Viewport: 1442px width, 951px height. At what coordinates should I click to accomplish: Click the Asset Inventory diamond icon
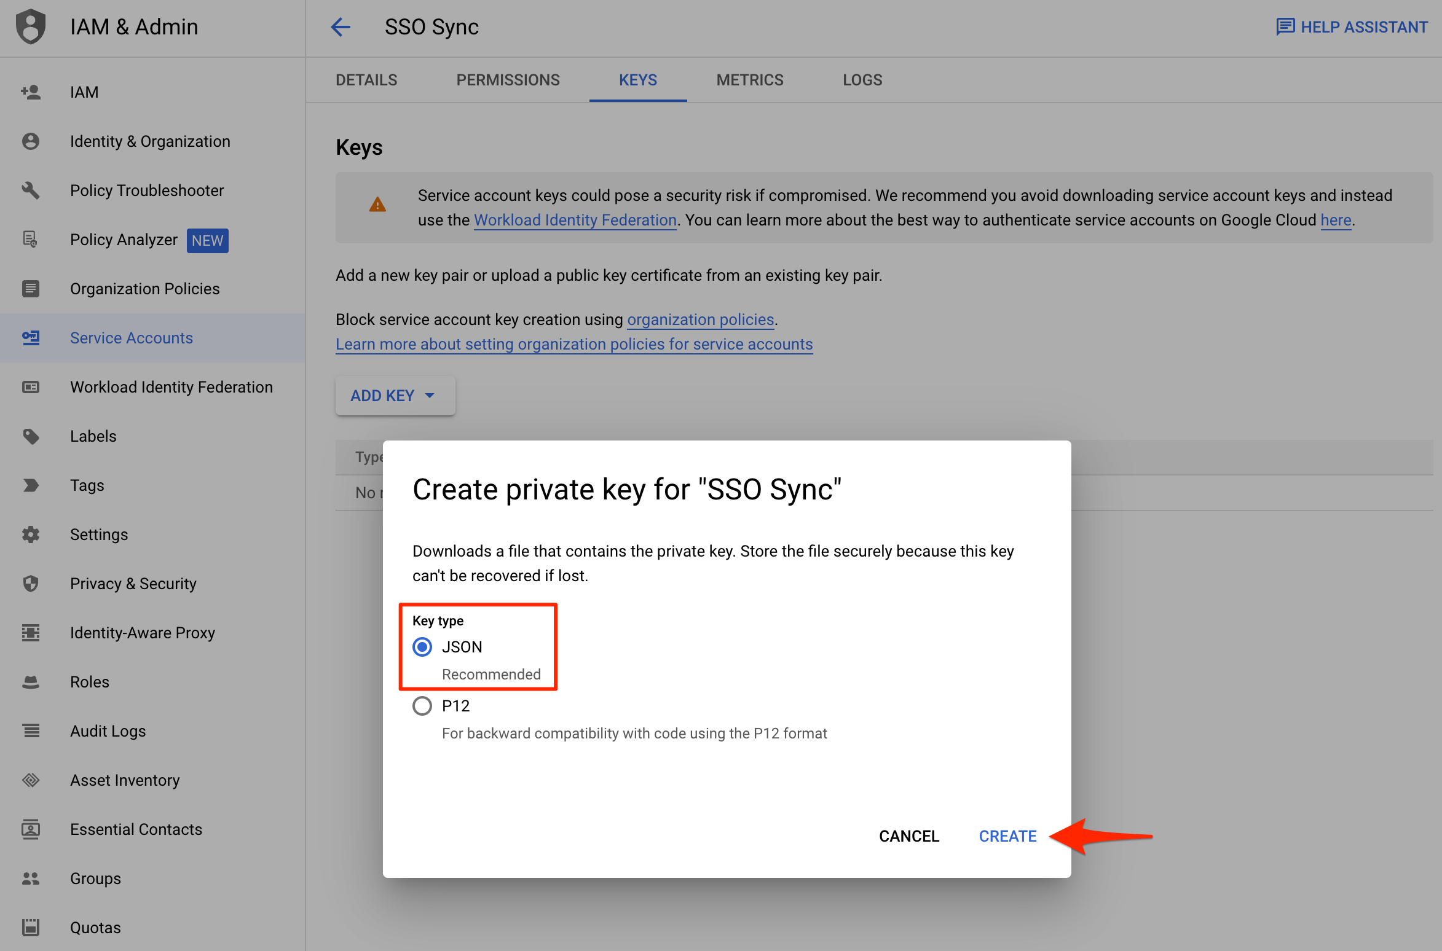click(31, 780)
